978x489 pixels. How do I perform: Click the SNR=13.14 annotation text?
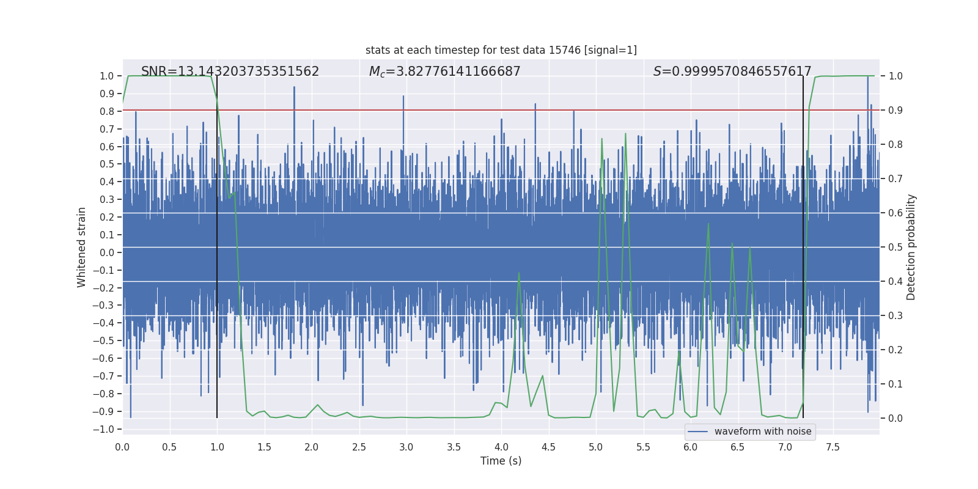[230, 72]
